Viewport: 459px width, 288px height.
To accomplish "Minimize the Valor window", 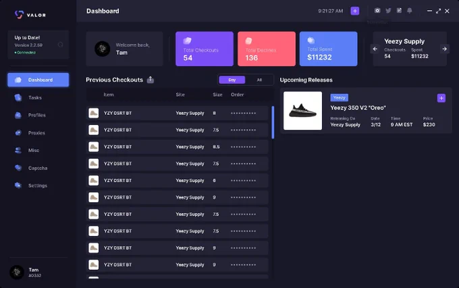I will pyautogui.click(x=429, y=11).
